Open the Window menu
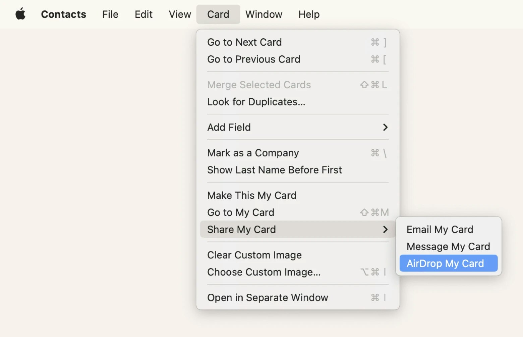The height and width of the screenshot is (337, 523). (264, 14)
